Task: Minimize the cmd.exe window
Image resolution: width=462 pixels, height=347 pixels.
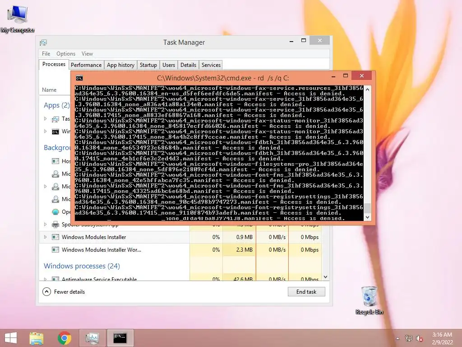Action: [333, 76]
